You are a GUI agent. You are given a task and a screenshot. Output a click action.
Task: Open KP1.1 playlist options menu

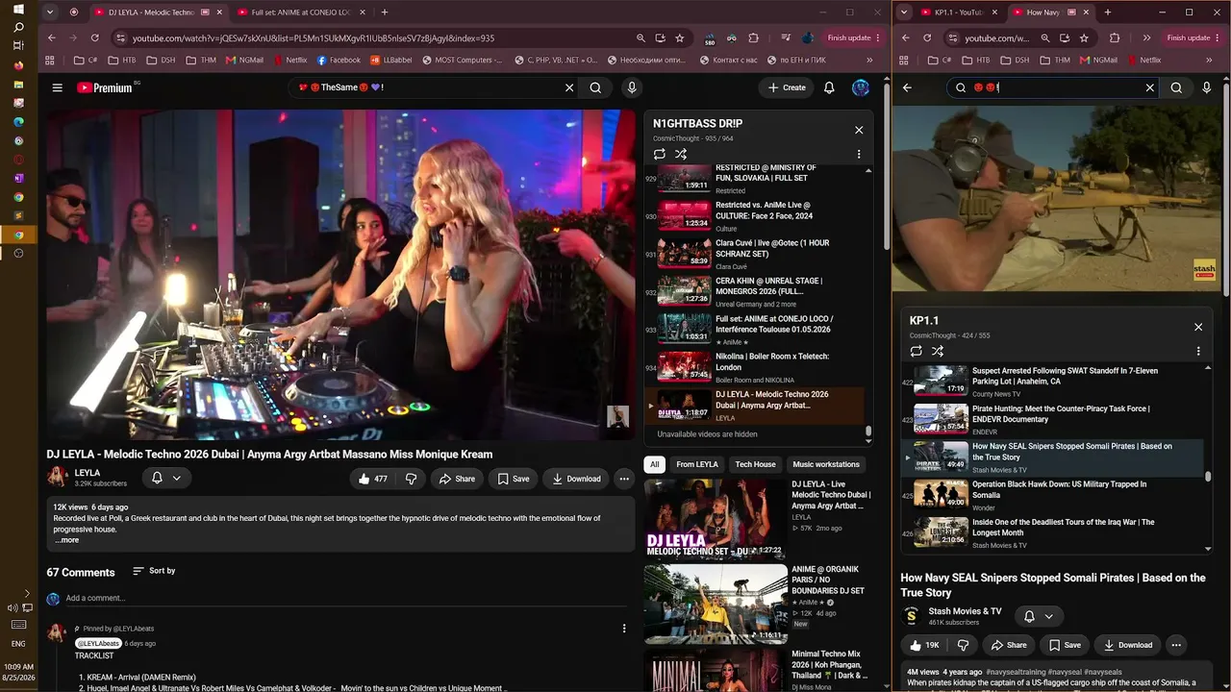1198,351
